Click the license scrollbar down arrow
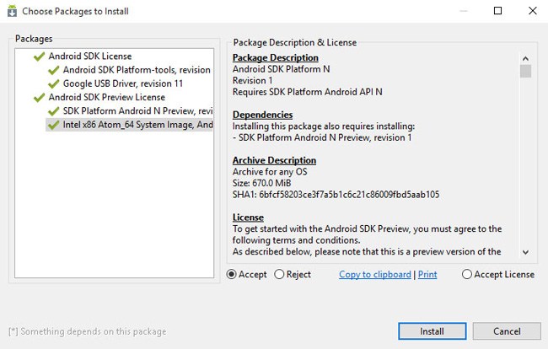Image resolution: width=548 pixels, height=349 pixels. [x=525, y=251]
